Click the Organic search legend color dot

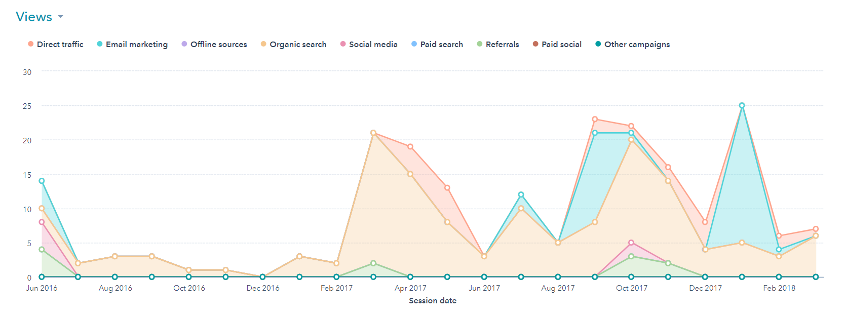tap(263, 44)
